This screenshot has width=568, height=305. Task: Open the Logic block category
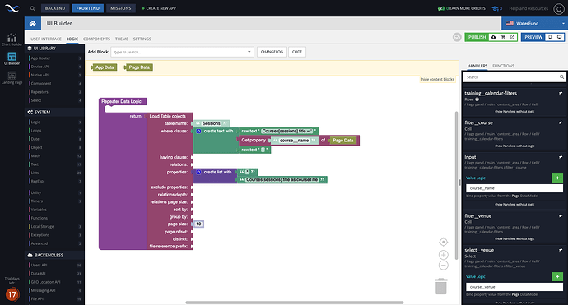(x=55, y=122)
